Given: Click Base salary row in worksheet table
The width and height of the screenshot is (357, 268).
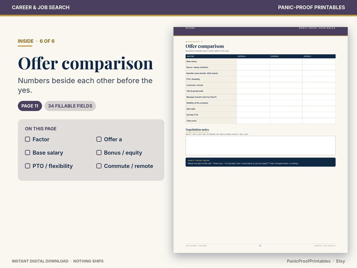Looking at the screenshot, I should click(x=260, y=62).
